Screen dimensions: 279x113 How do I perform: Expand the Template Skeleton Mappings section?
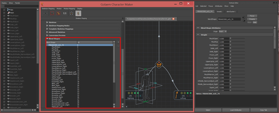(x=47, y=29)
